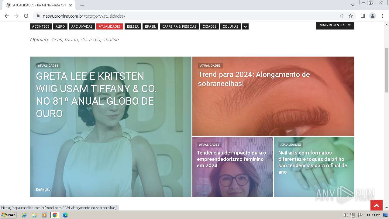The width and height of the screenshot is (389, 219).
Task: Open Microsoft Edge from the taskbar
Action: (65, 215)
